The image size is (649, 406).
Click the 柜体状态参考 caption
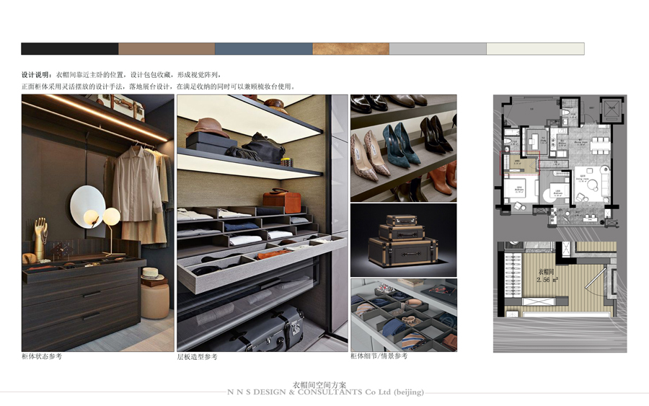tap(42, 357)
